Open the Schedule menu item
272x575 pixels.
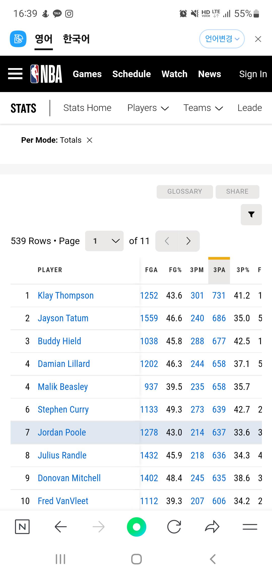pyautogui.click(x=131, y=74)
